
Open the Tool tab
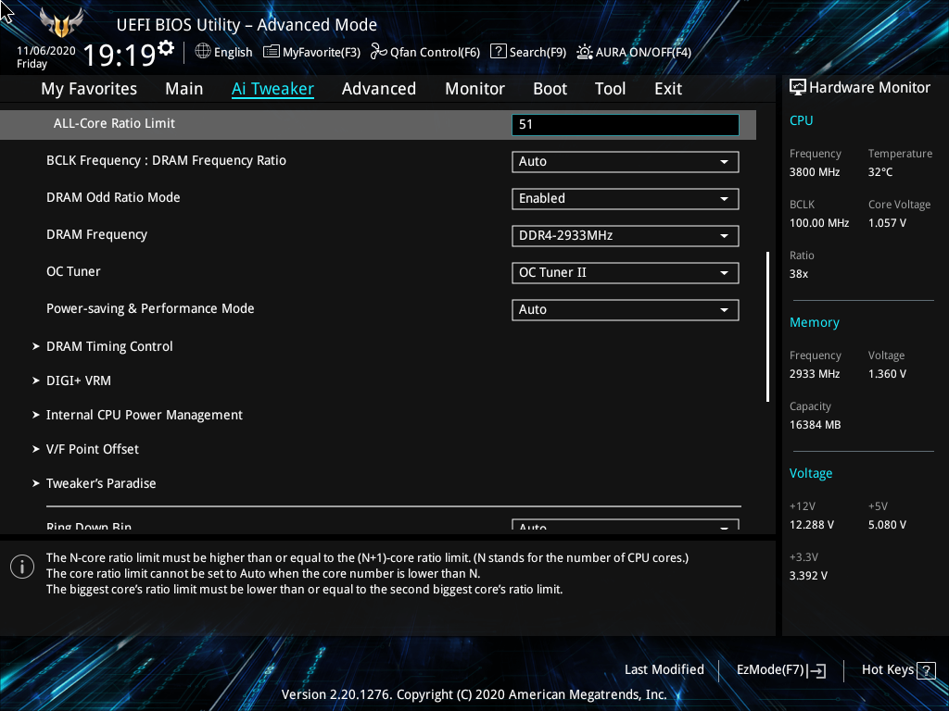610,89
